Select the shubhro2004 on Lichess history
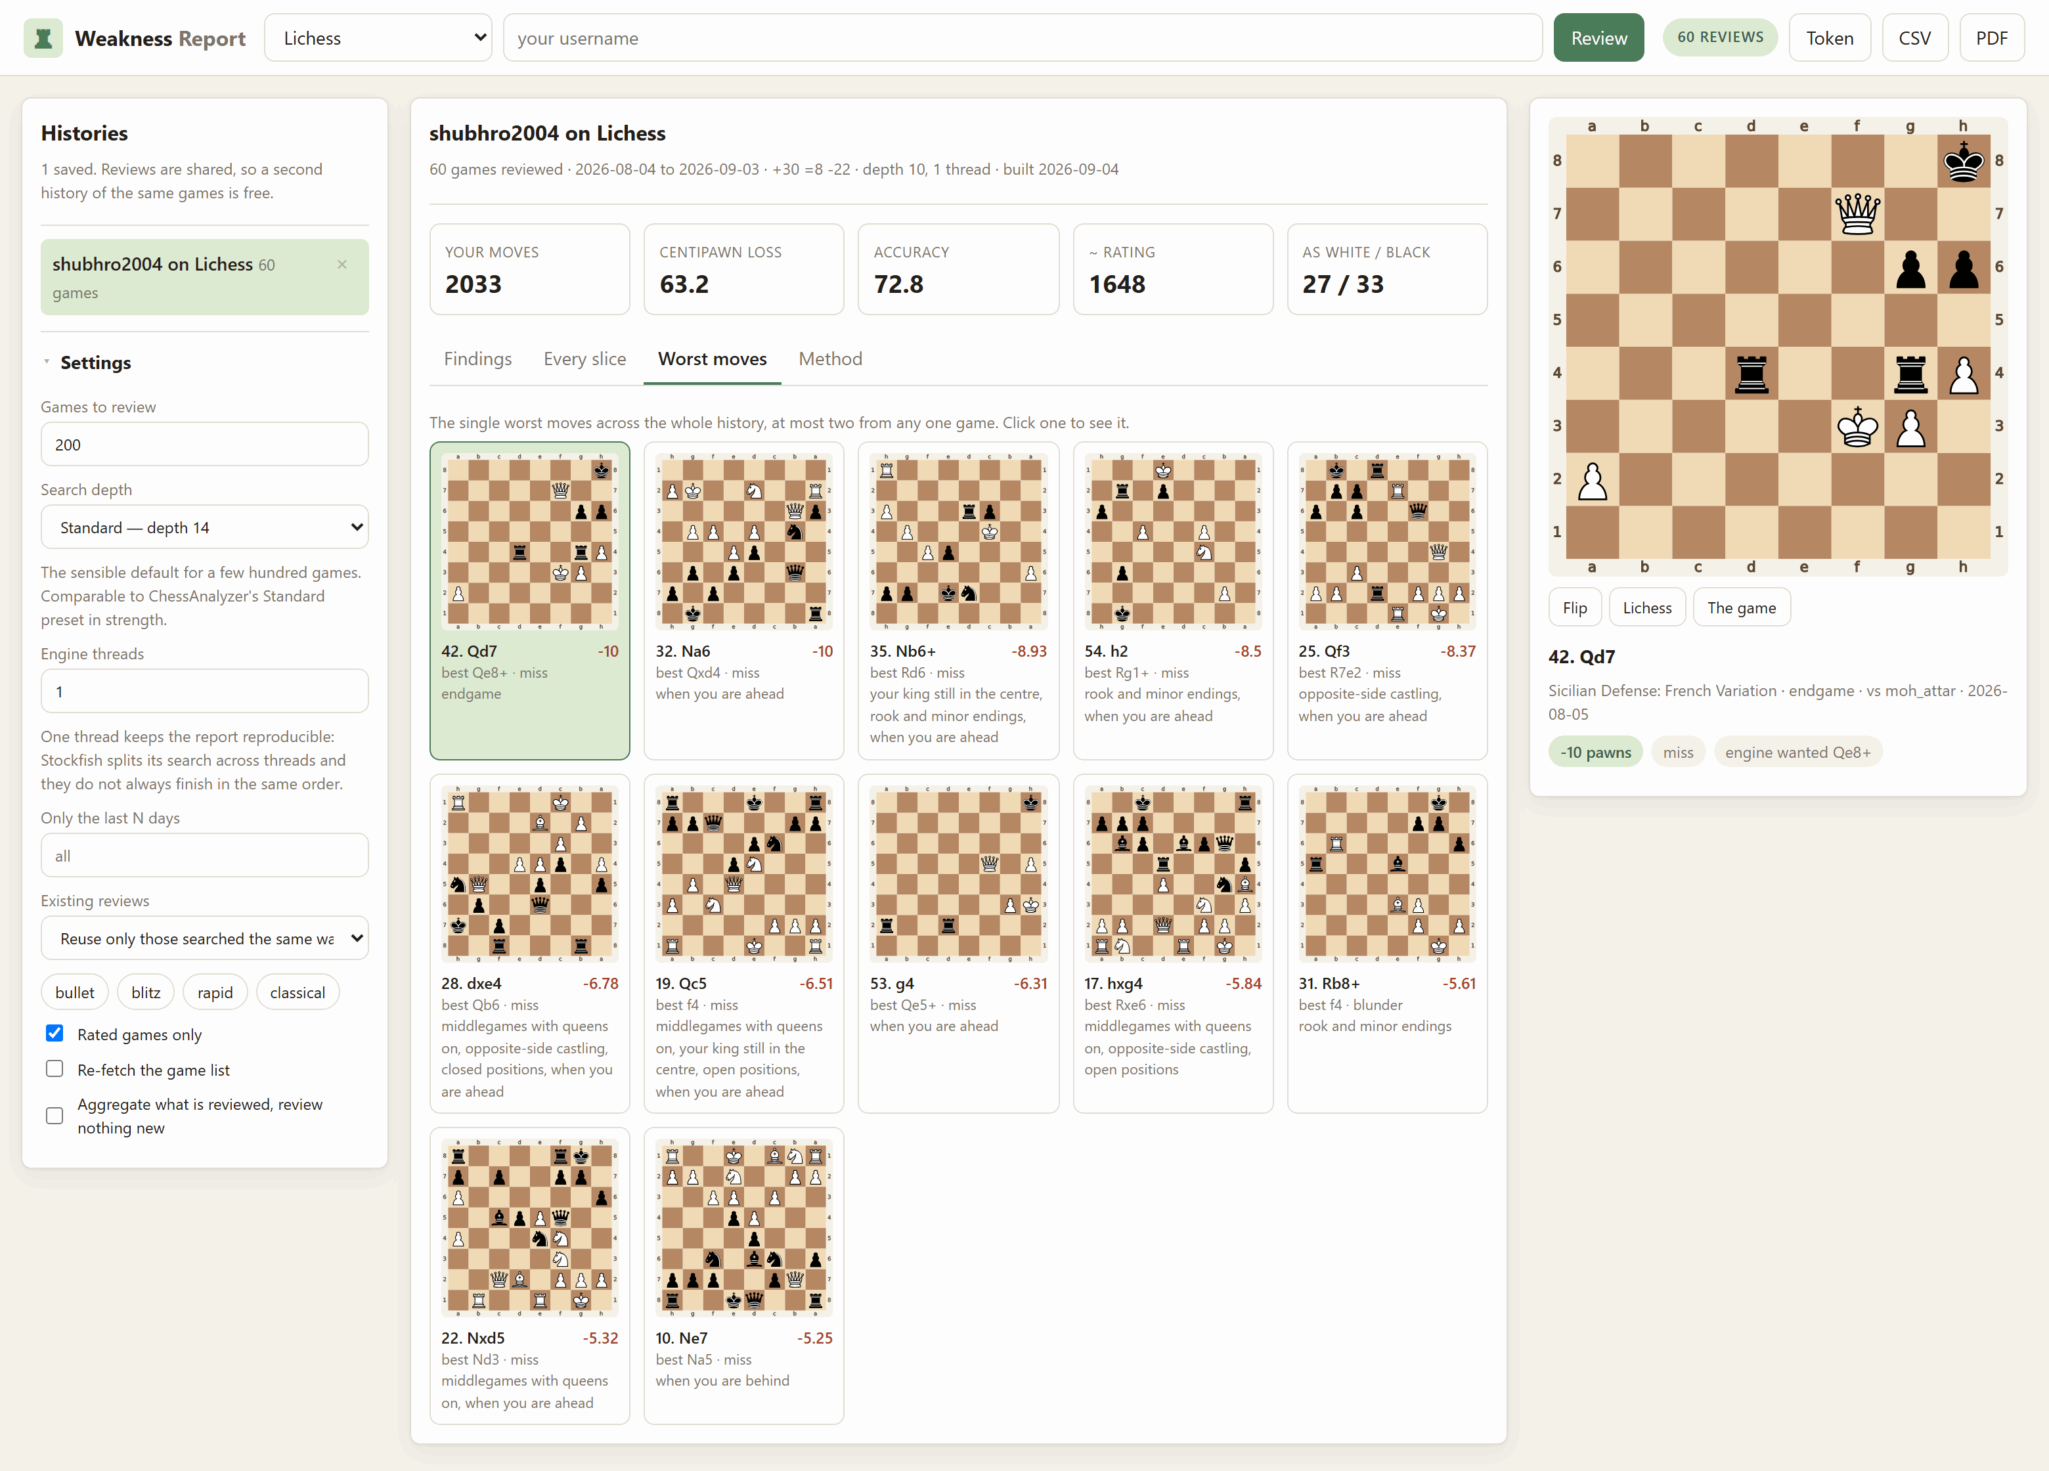 pos(204,276)
